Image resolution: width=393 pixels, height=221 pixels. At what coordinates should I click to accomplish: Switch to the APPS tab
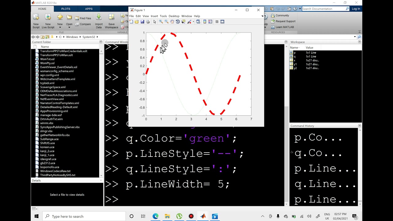(89, 9)
